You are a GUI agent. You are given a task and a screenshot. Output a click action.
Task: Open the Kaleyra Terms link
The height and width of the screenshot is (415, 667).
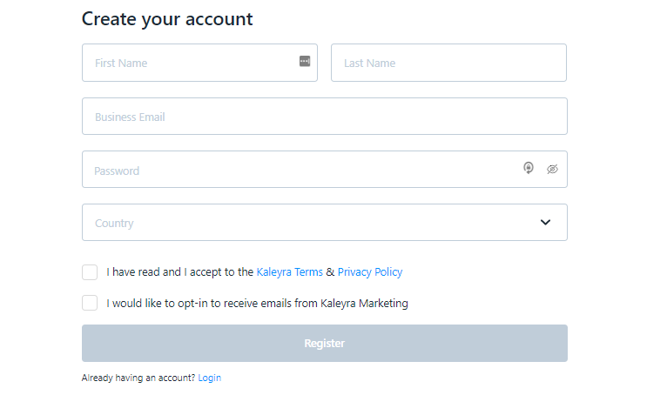coord(290,272)
